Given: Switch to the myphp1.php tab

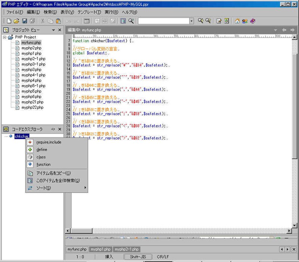Looking at the screenshot, I should [101, 249].
